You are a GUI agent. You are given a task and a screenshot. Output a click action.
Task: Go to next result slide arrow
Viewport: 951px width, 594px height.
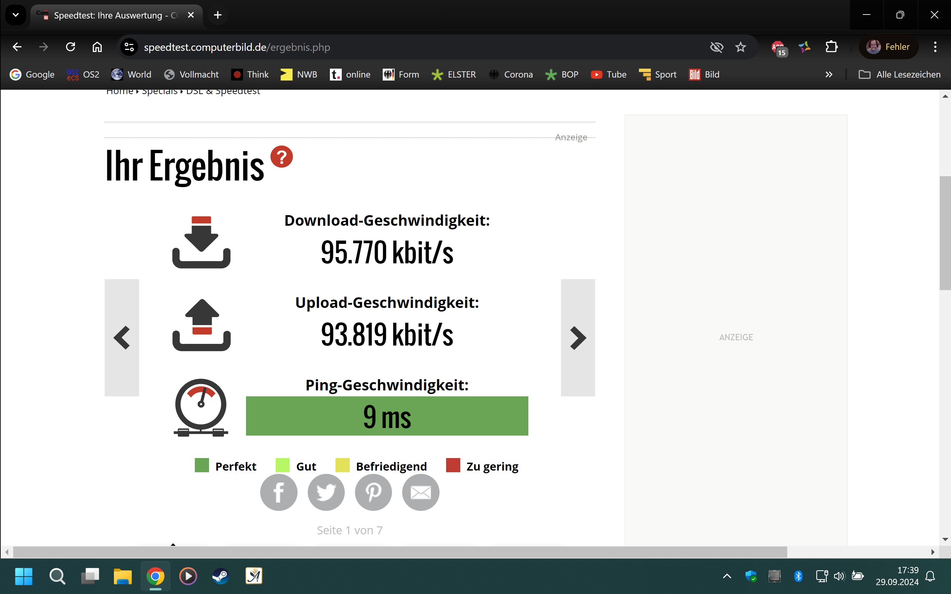578,338
